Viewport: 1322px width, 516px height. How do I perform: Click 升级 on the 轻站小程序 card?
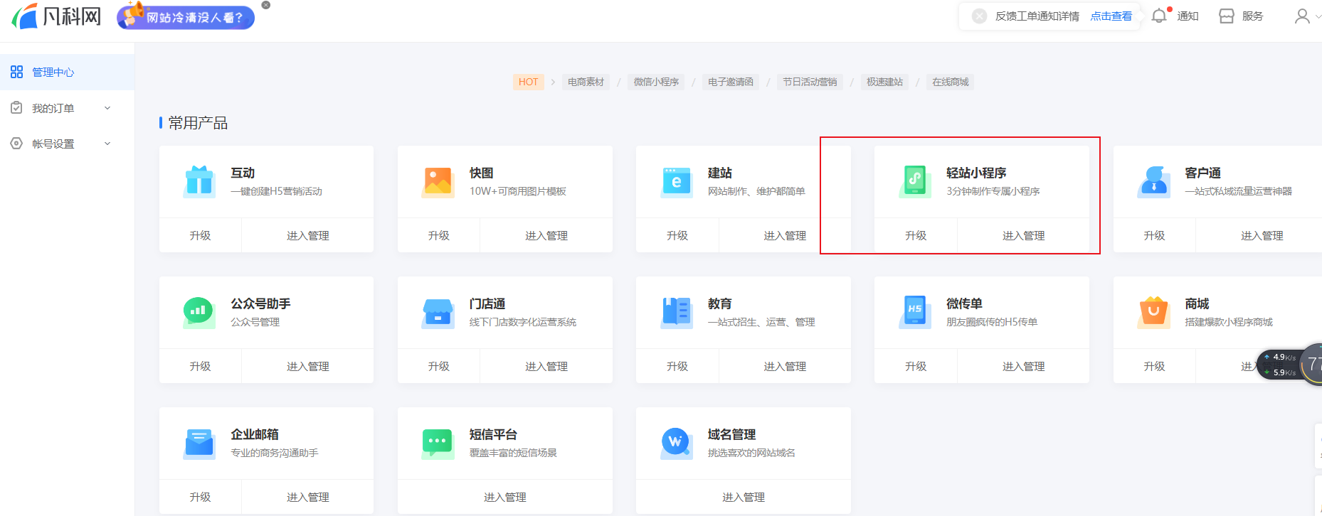click(x=916, y=235)
